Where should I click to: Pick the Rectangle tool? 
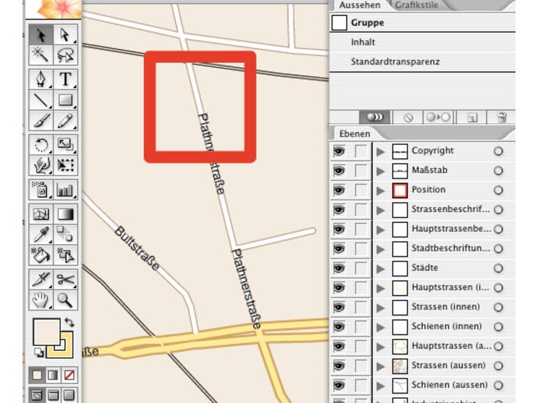66,100
